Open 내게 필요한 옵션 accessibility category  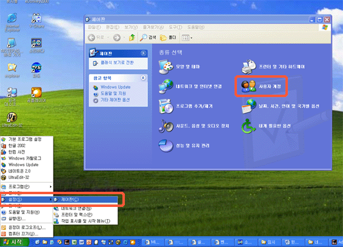pos(266,126)
